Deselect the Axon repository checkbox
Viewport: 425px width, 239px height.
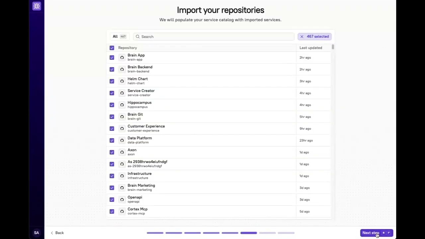[x=112, y=152]
